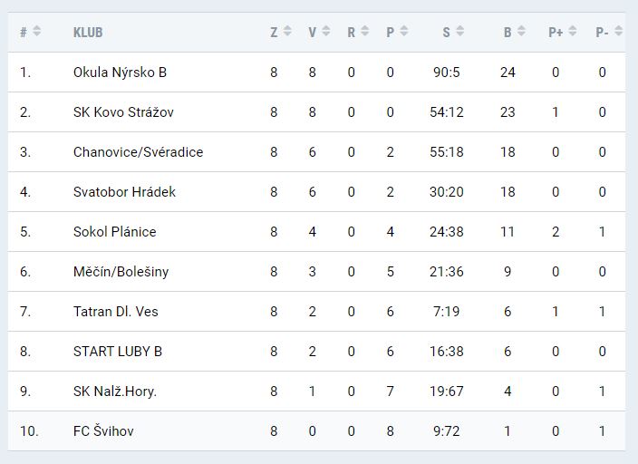This screenshot has width=638, height=464.
Task: Select START LUBY B in the standings
Action: pyautogui.click(x=118, y=352)
